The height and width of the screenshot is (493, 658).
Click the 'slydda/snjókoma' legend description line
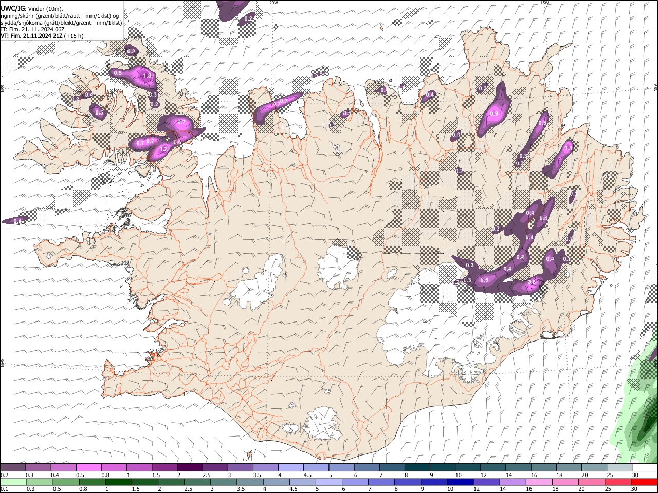[61, 23]
